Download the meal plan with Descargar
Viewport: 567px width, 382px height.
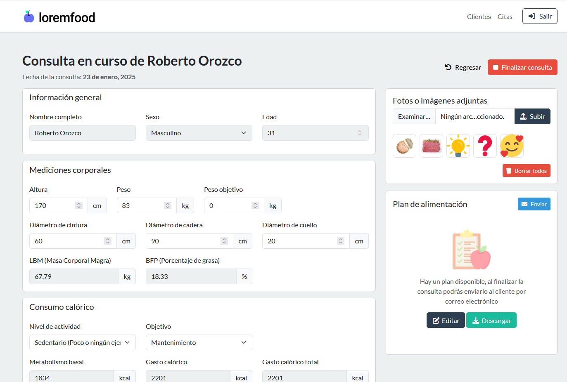click(x=491, y=321)
